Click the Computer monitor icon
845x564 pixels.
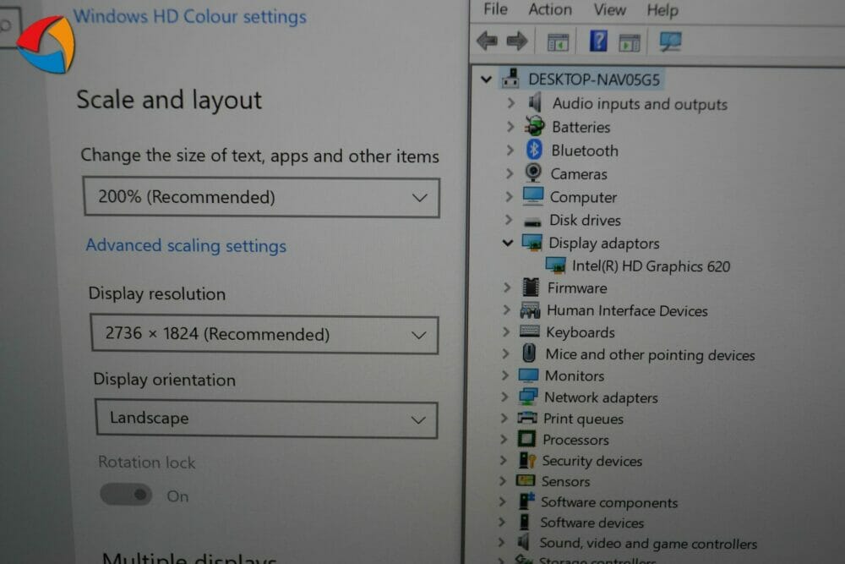[532, 196]
